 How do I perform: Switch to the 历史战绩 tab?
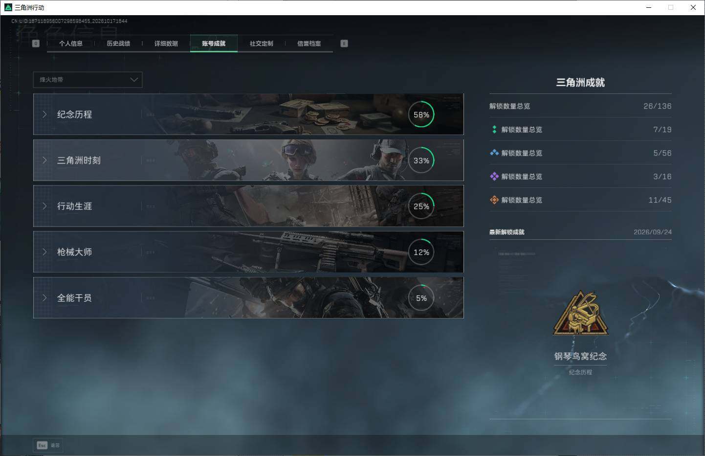(x=118, y=44)
